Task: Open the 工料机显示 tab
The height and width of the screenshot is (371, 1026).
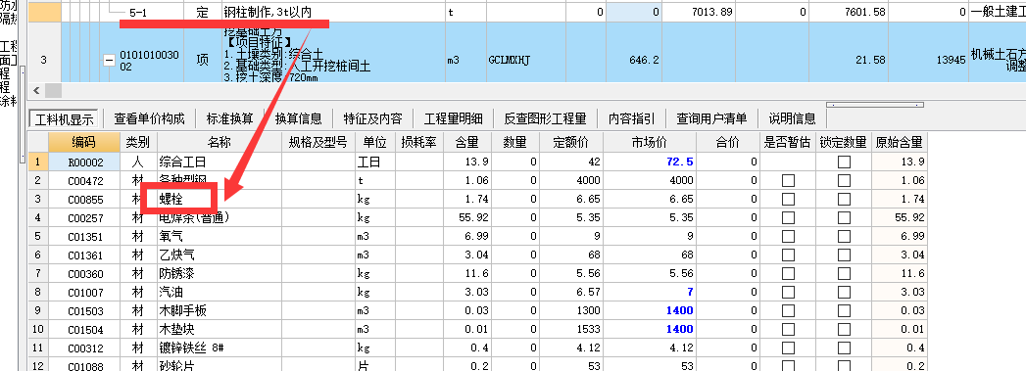Action: click(64, 118)
